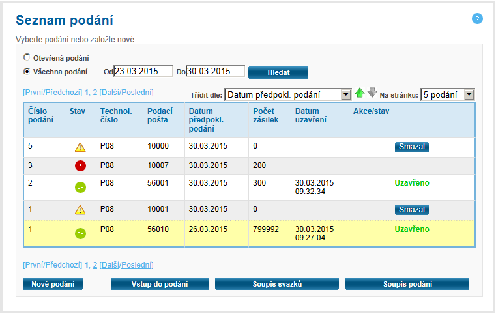This screenshot has width=496, height=314.
Task: Click green OK status icon for post 56001
Action: (80, 187)
